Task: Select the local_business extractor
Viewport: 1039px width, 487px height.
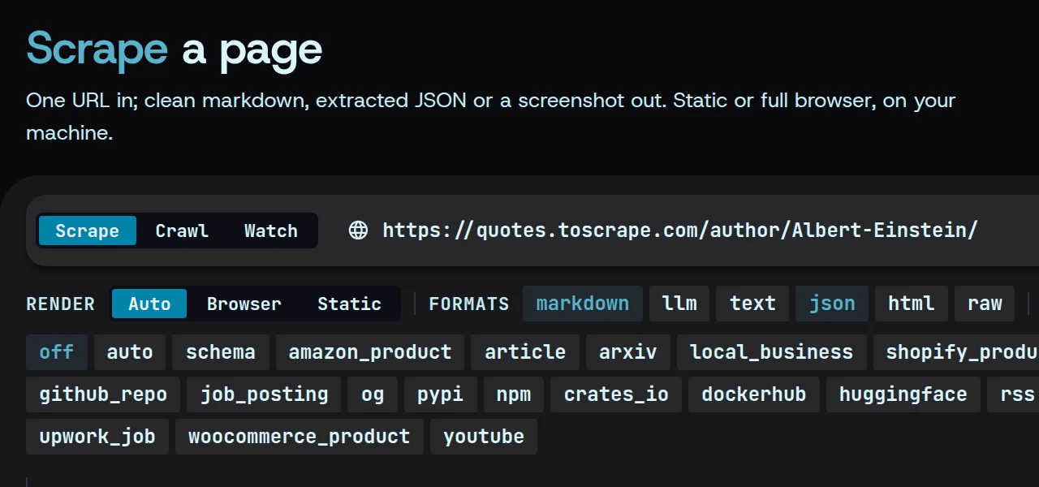Action: coord(772,352)
